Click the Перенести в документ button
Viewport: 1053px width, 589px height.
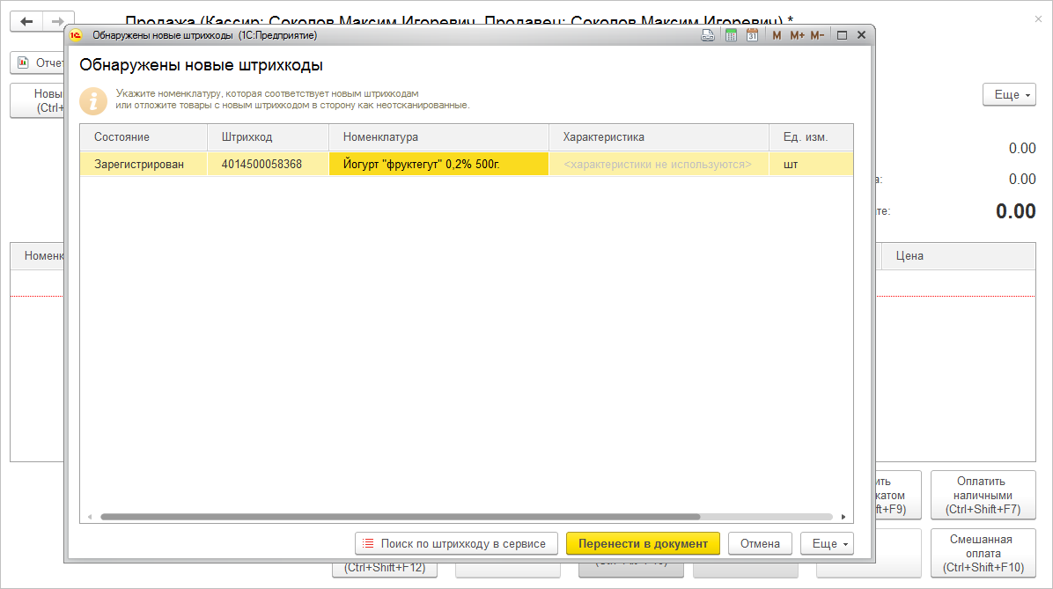pyautogui.click(x=644, y=543)
